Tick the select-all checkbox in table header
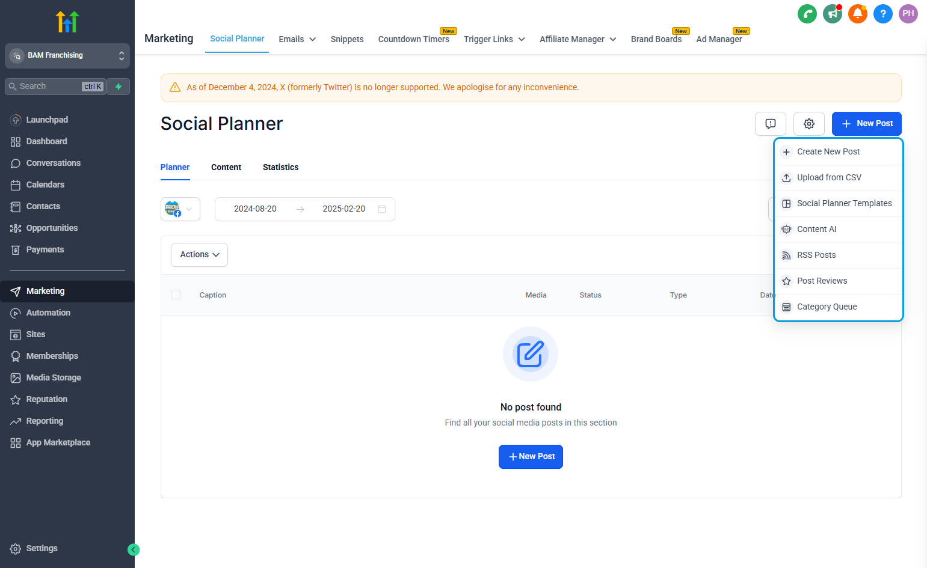This screenshot has width=927, height=568. pos(176,295)
